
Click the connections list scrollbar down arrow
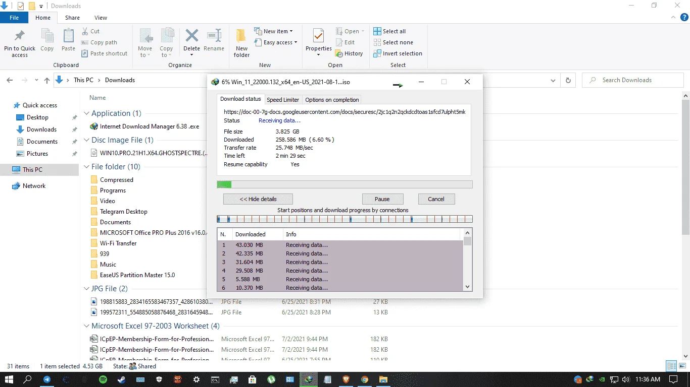point(468,287)
